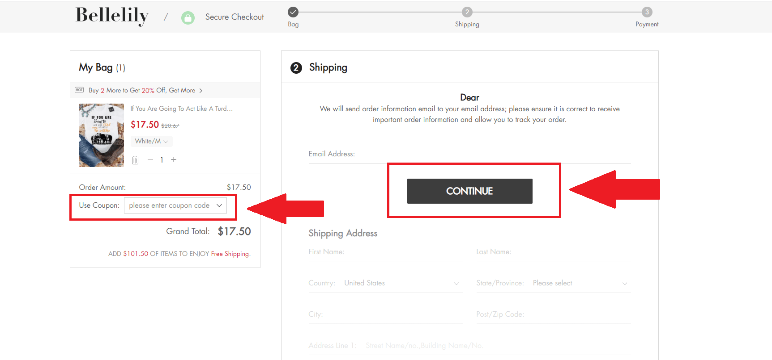The image size is (772, 360).
Task: Click the Bag step checkmark circle
Action: [293, 12]
